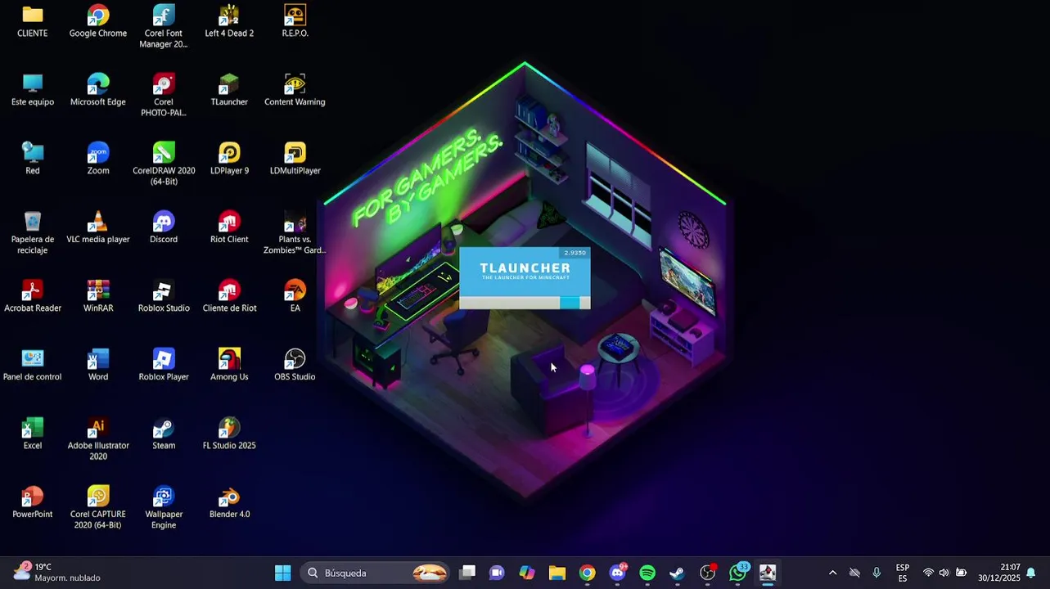Select the Roblox Player desktop icon
Image resolution: width=1050 pixels, height=589 pixels.
(164, 365)
